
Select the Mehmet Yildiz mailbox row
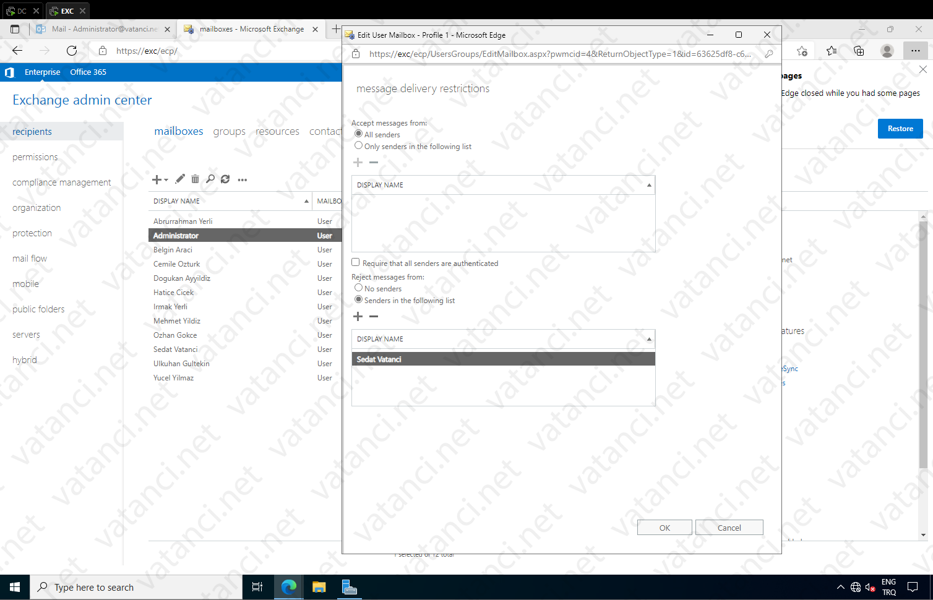245,321
